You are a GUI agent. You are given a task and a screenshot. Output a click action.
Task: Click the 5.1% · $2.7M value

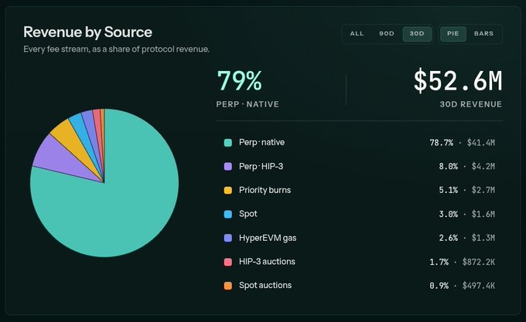point(466,190)
